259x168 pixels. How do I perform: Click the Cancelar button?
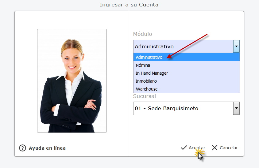(x=225, y=148)
